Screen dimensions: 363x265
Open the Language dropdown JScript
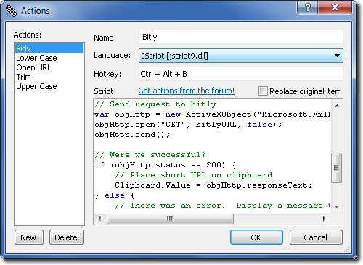click(x=241, y=56)
